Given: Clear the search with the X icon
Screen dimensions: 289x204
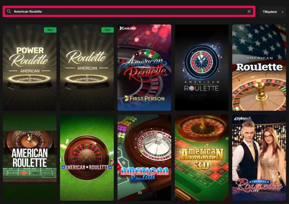Looking at the screenshot, I should click(249, 11).
